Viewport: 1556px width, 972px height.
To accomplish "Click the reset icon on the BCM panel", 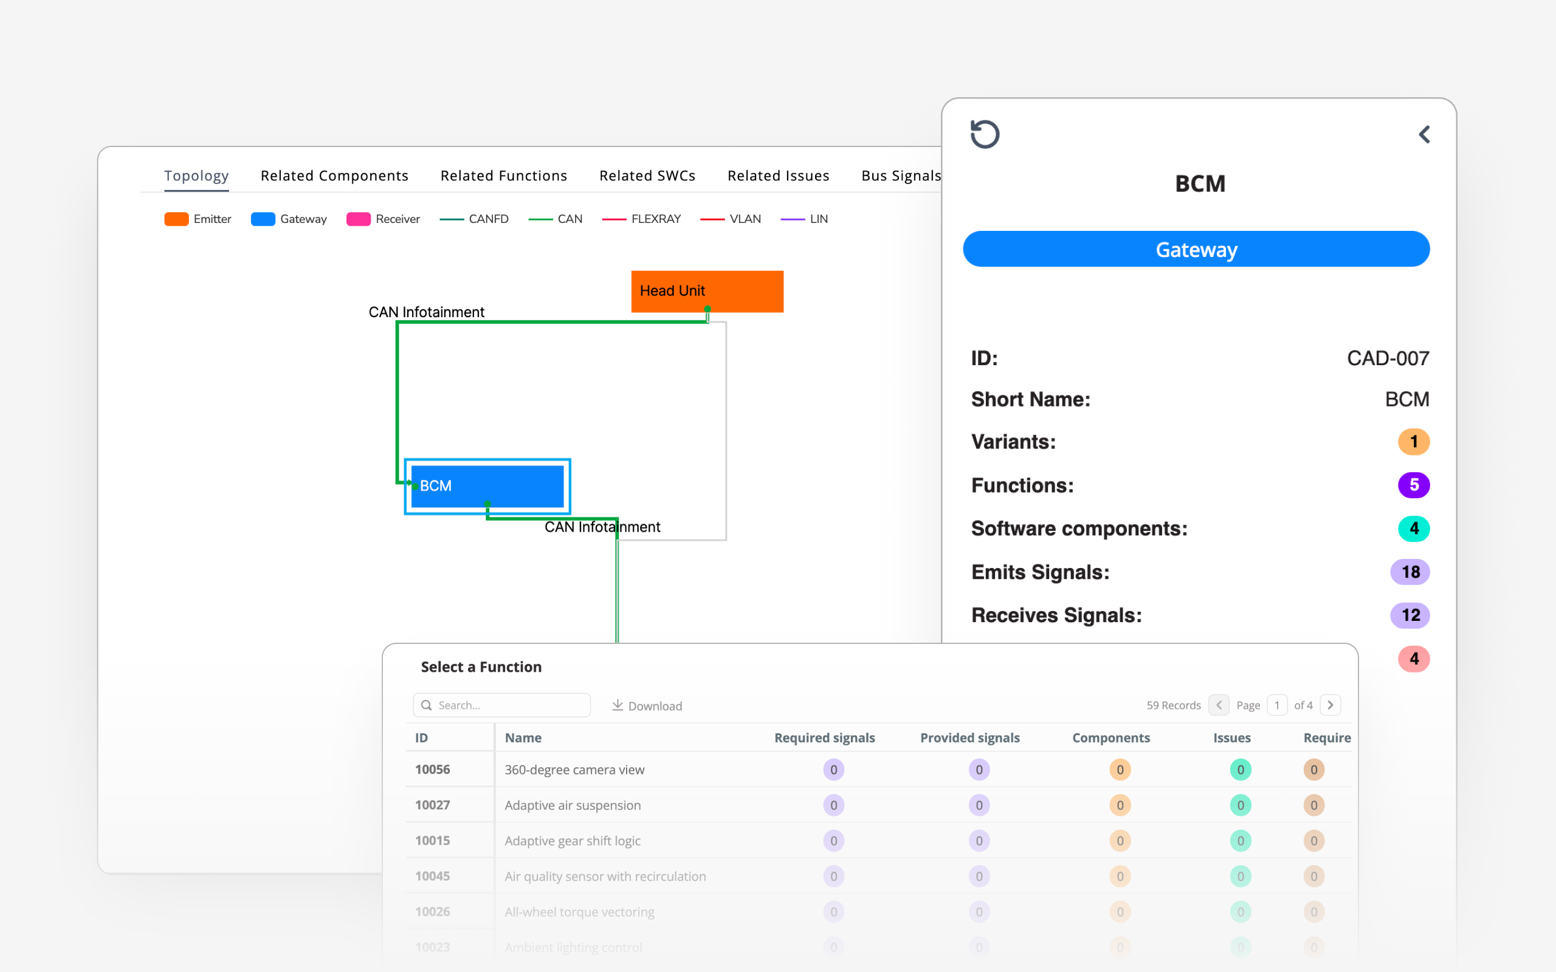I will [985, 134].
